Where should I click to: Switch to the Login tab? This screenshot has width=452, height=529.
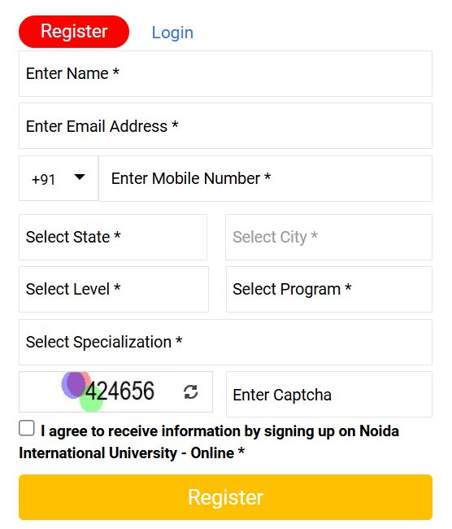click(172, 33)
